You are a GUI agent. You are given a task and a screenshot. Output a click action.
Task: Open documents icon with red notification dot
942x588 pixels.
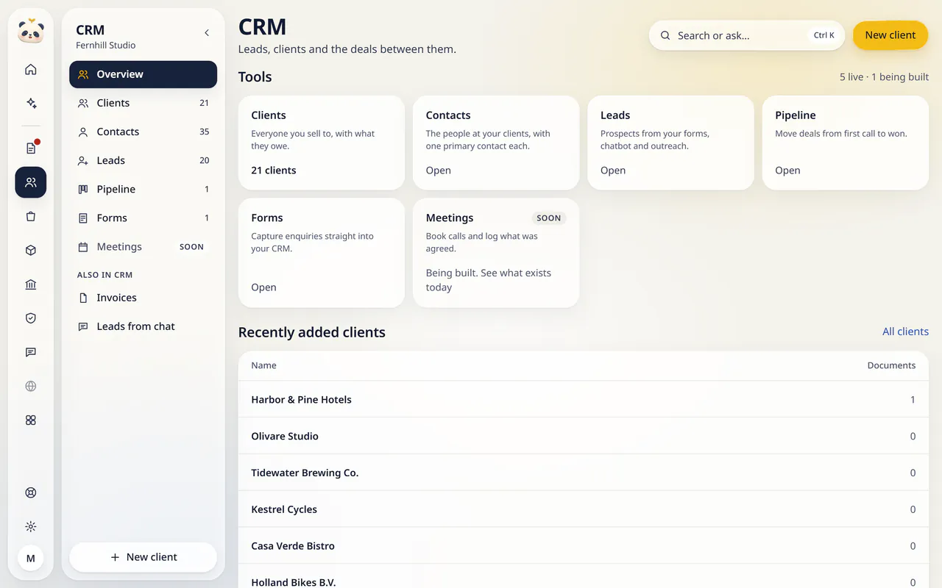coord(31,148)
